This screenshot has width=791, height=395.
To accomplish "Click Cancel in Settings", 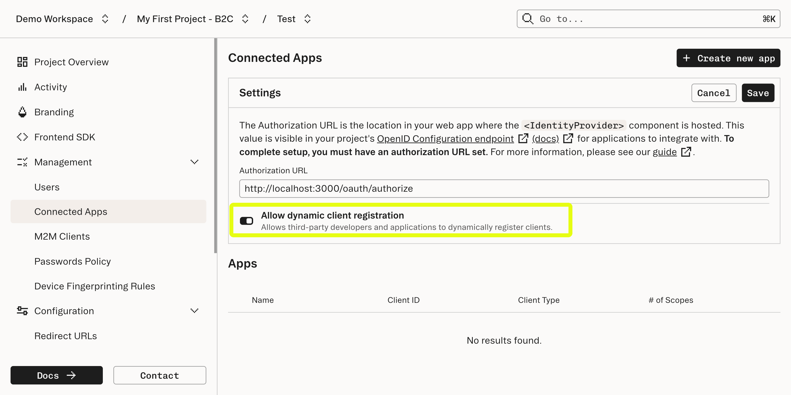I will coord(714,93).
